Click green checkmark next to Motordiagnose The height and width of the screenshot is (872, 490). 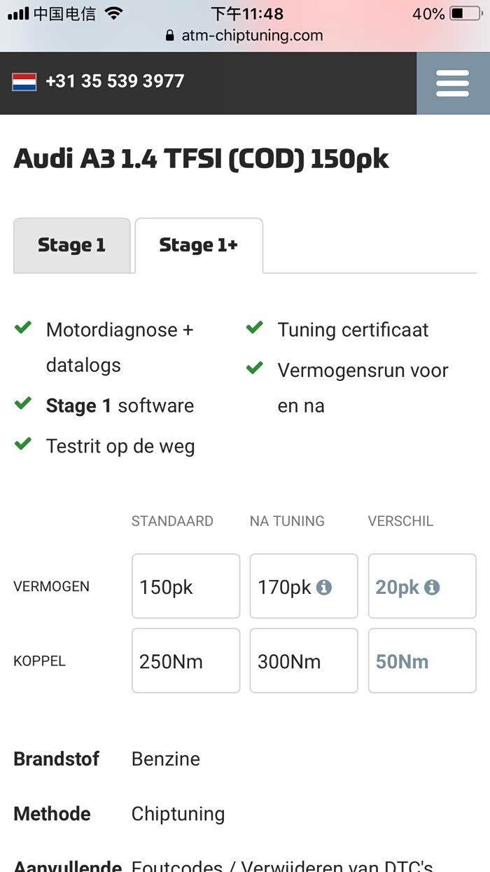tap(23, 328)
